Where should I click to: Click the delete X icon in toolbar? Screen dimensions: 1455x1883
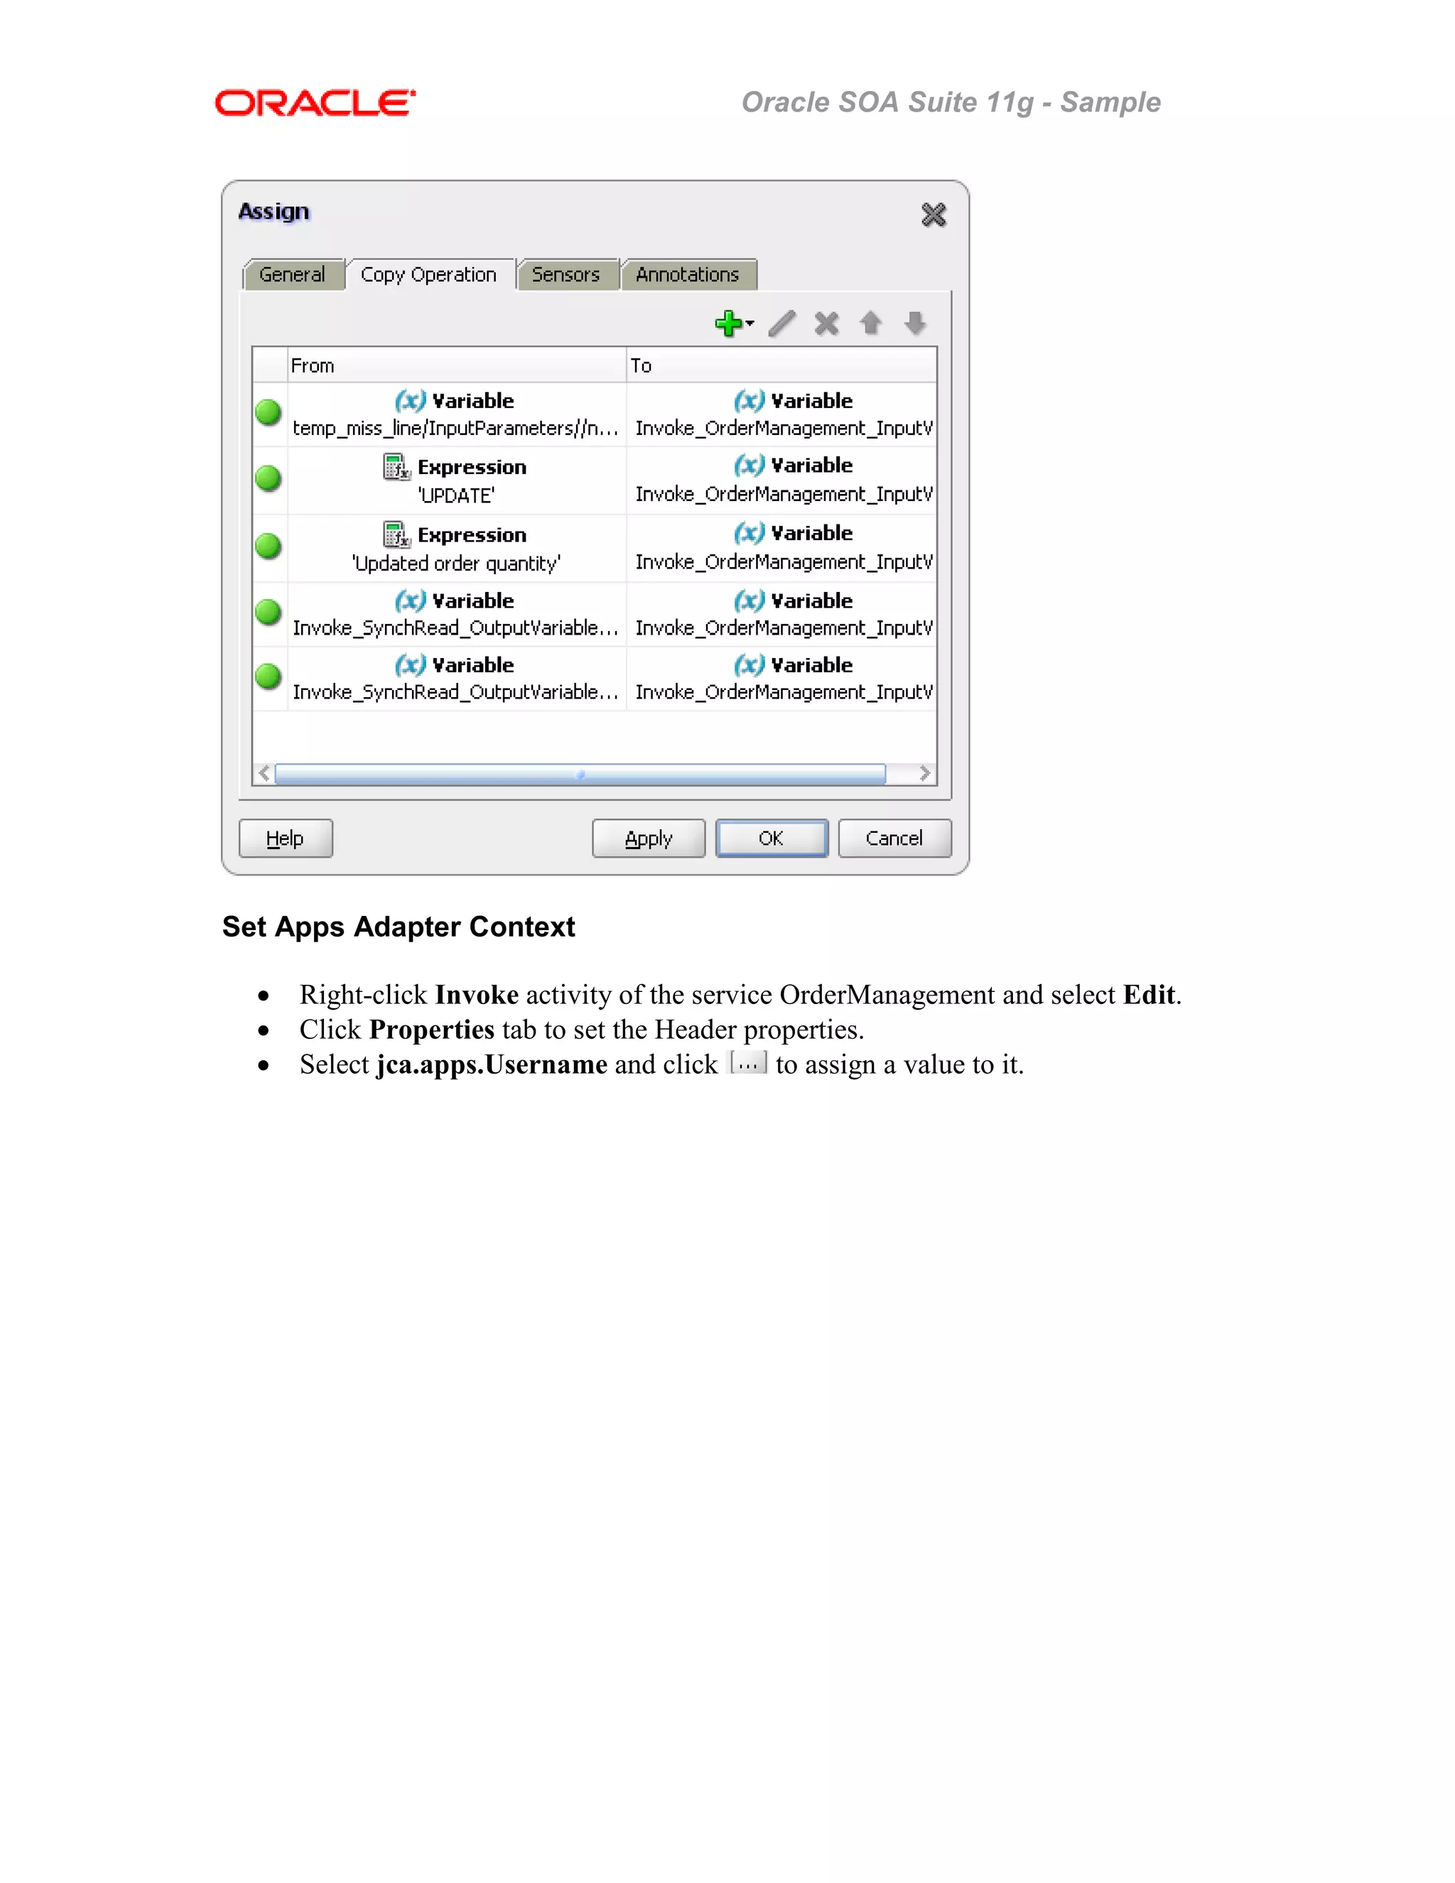point(827,324)
